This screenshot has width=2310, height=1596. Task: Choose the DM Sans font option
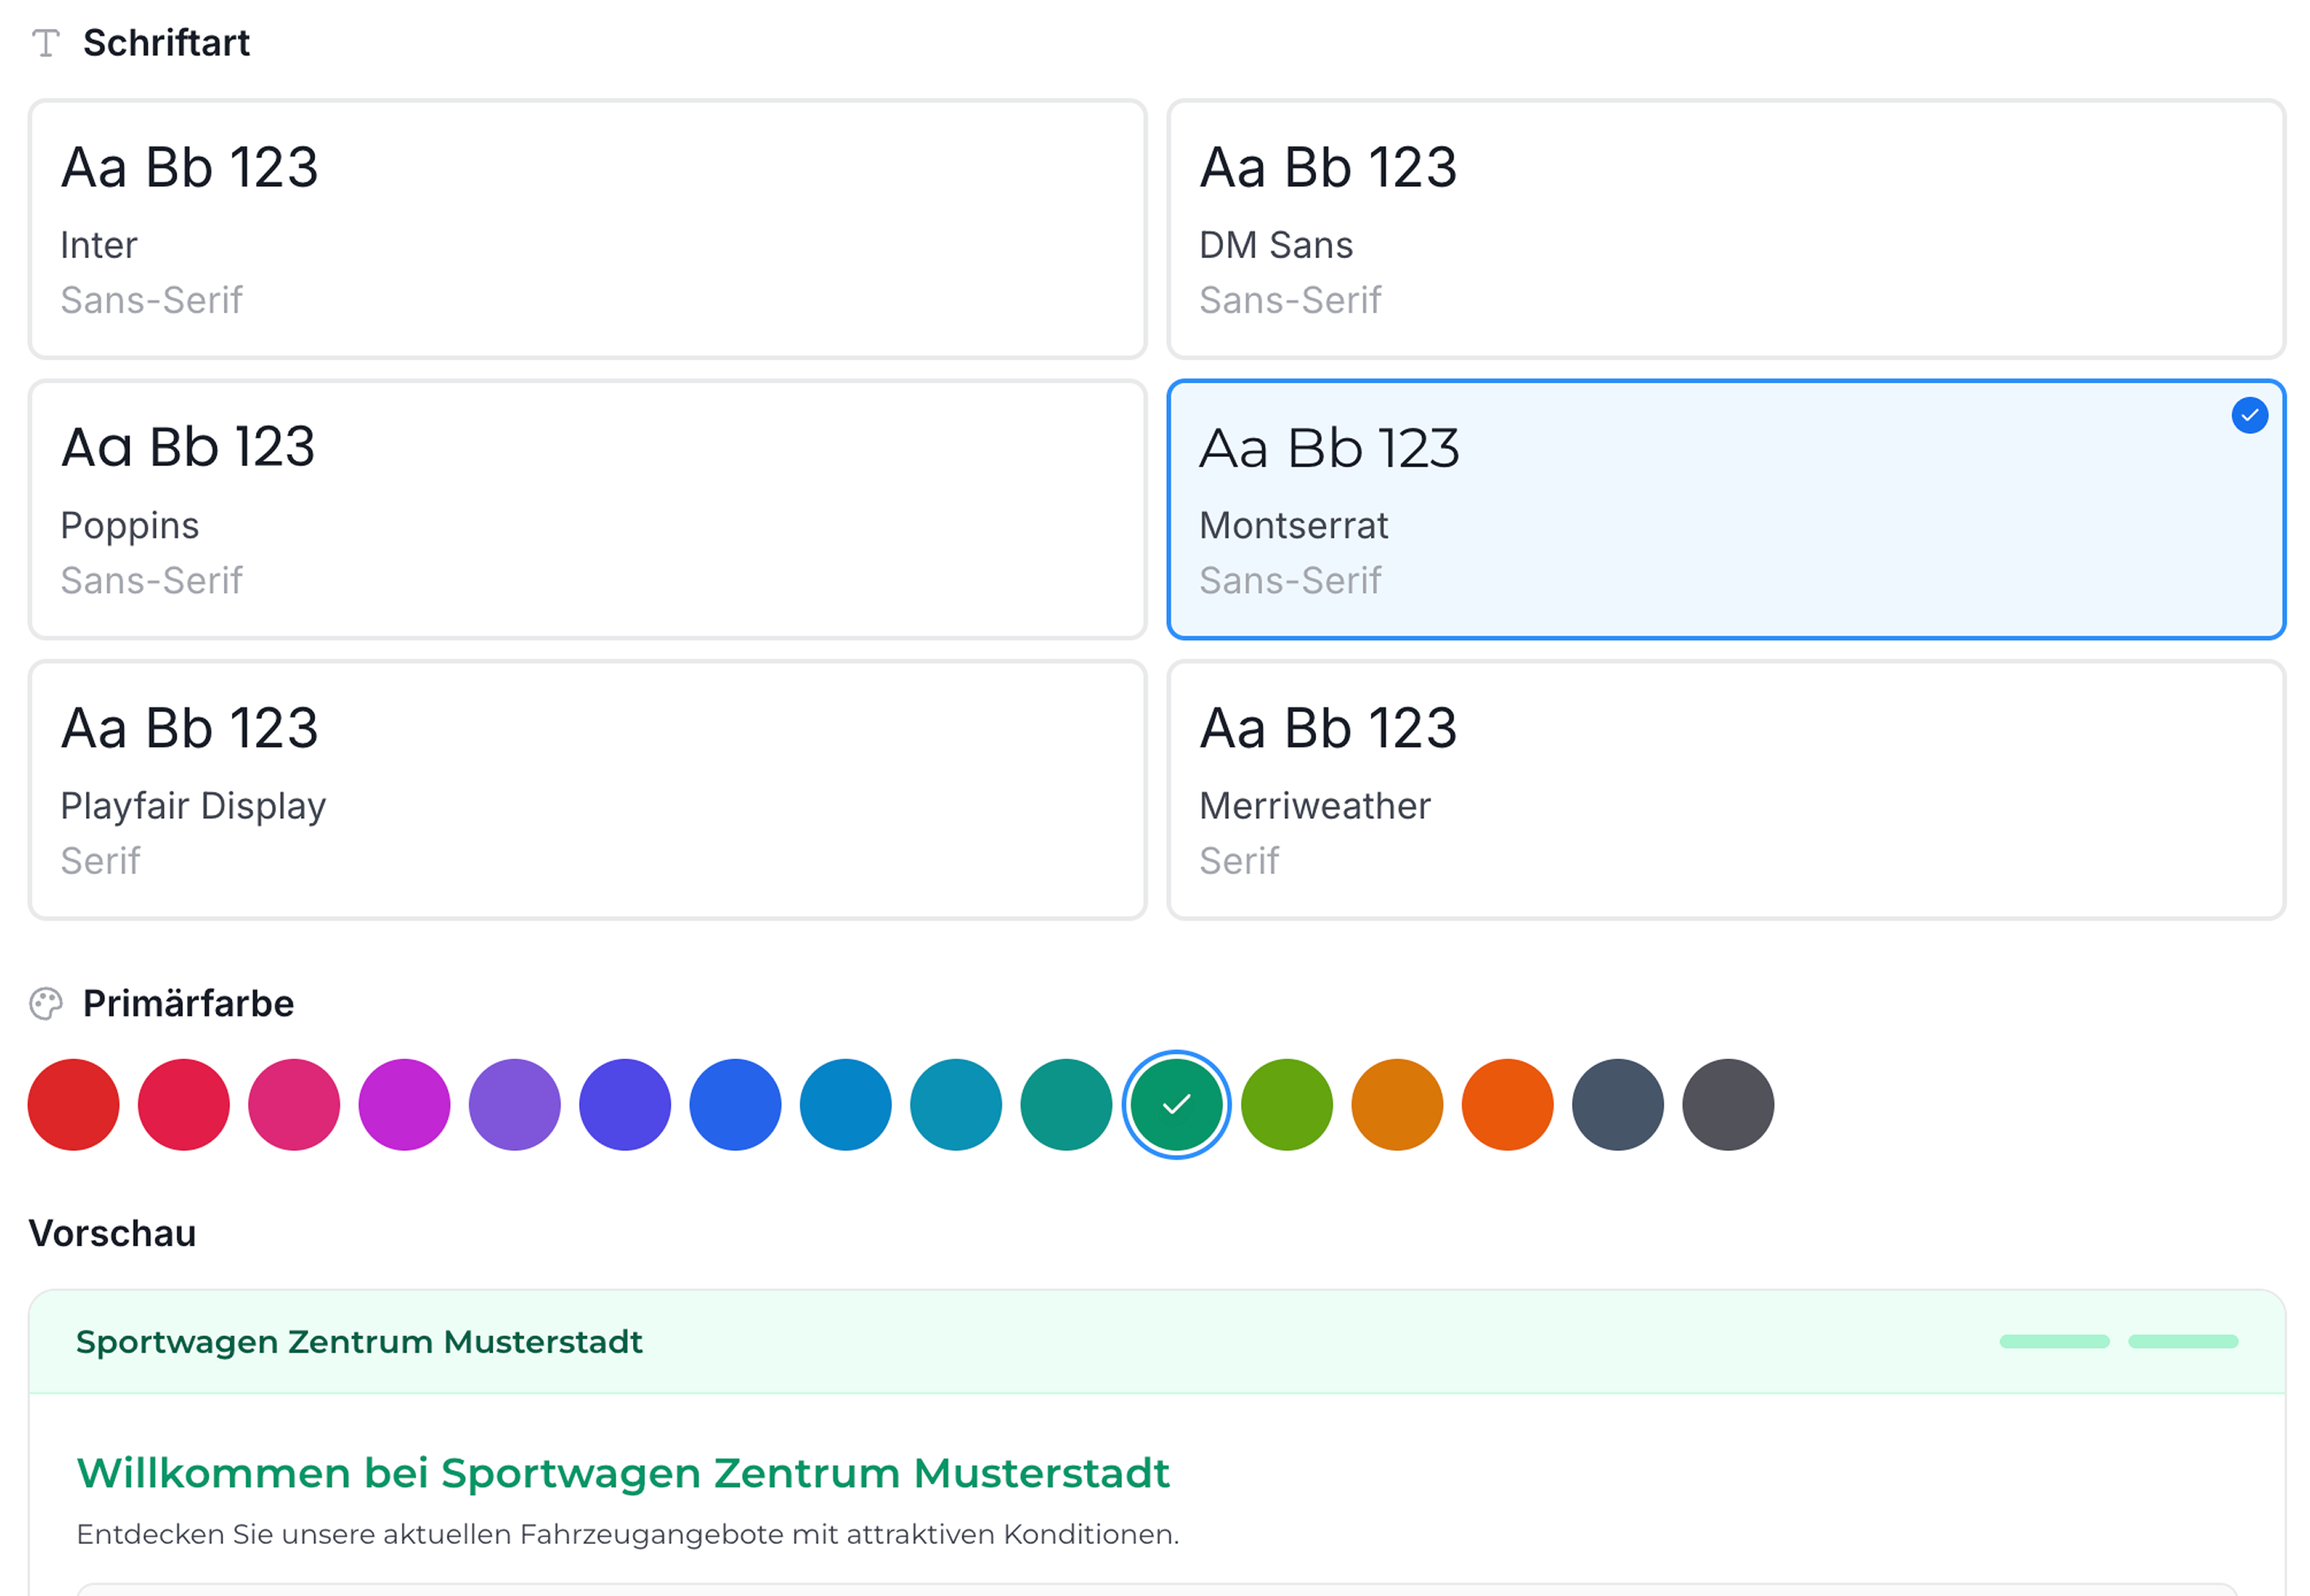1725,229
